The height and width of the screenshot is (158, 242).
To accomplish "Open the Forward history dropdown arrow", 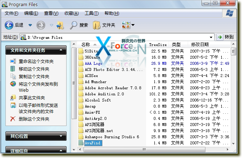I will [x=52, y=25].
